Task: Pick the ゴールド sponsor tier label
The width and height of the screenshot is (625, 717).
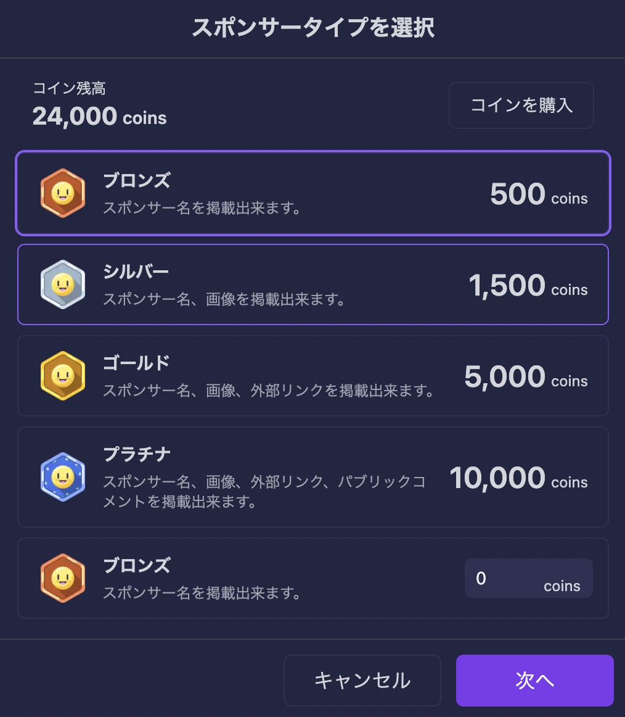Action: 136,363
